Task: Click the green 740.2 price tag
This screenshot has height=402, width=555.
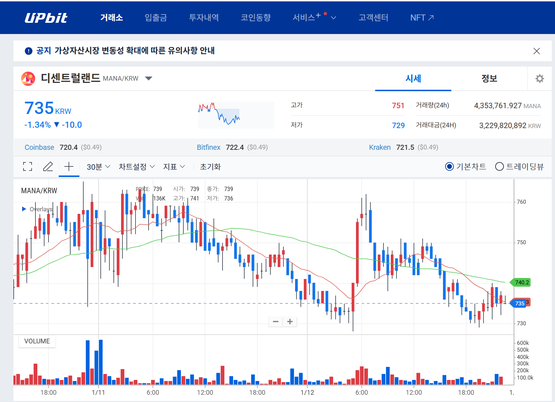Action: pos(521,283)
